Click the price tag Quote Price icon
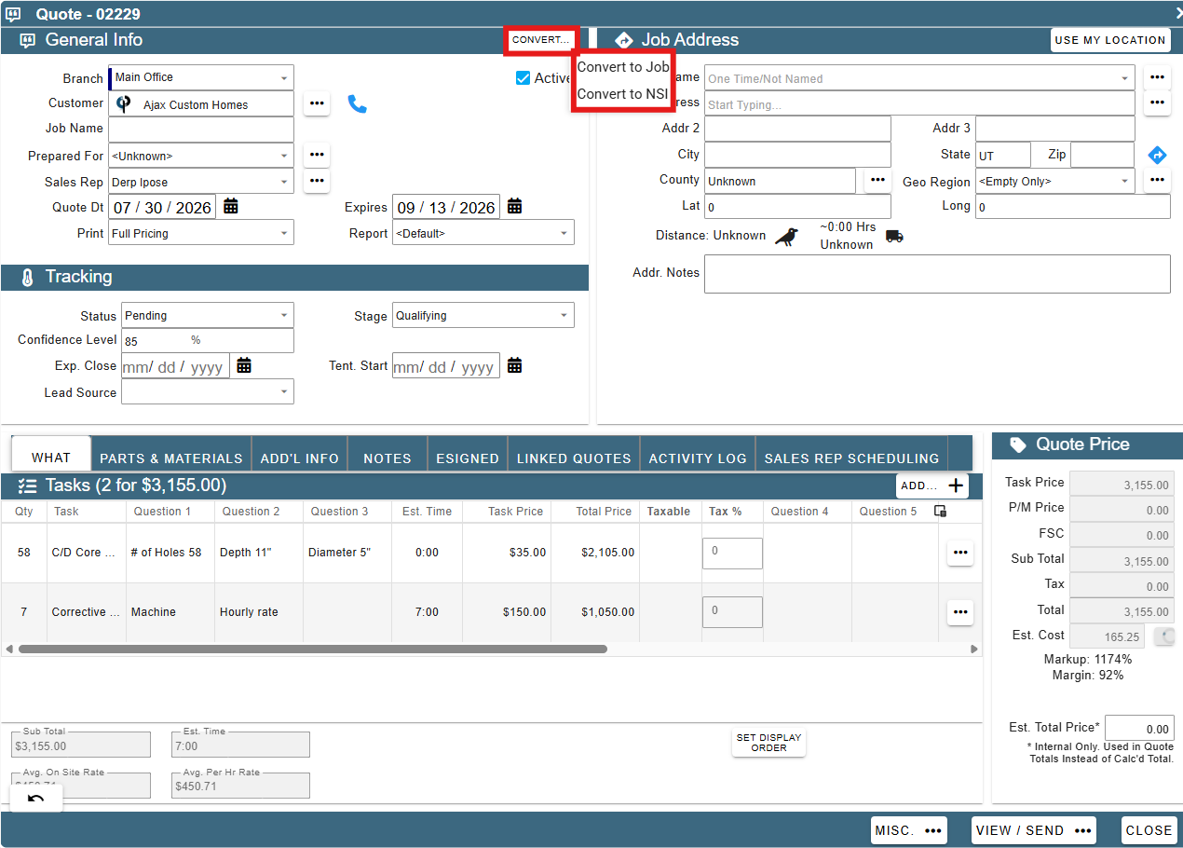 1018,445
